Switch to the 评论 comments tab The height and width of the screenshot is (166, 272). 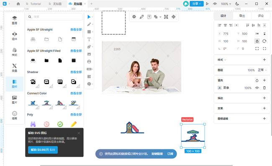pyautogui.click(x=261, y=16)
